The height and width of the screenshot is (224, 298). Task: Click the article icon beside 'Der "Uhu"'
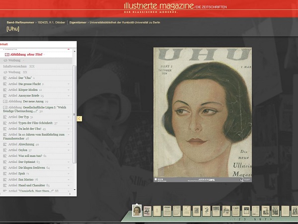pyautogui.click(x=5, y=78)
